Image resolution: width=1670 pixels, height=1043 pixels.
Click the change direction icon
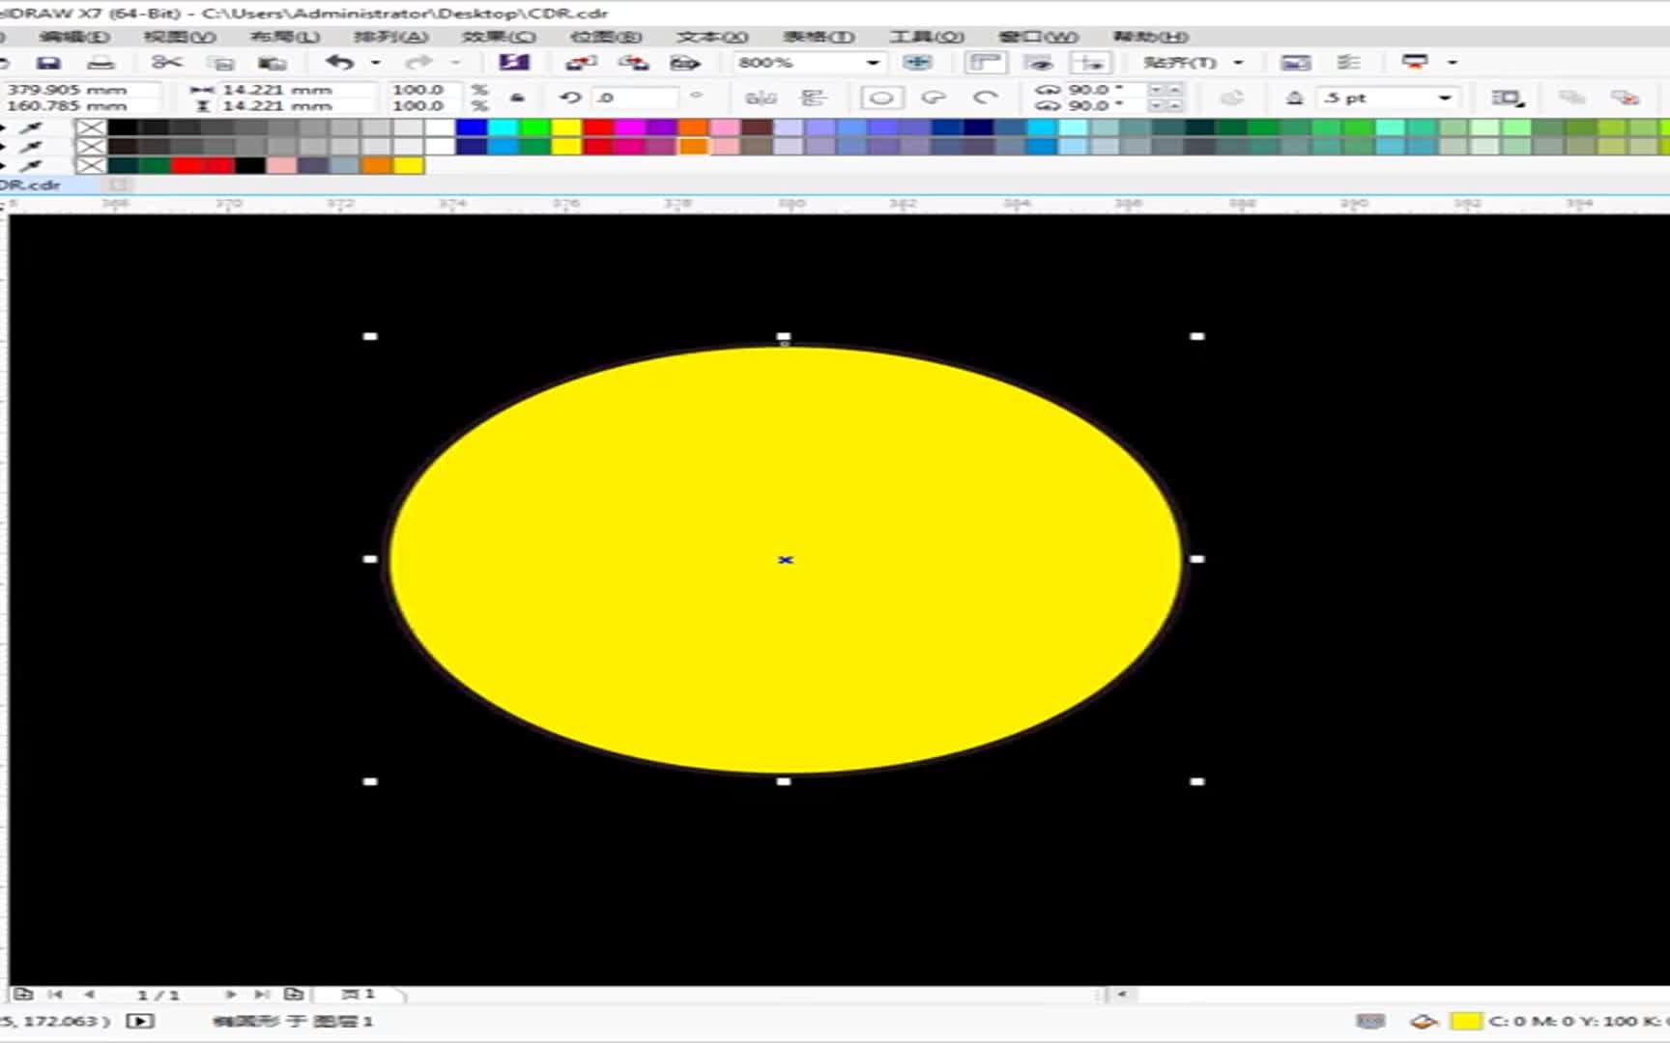click(1232, 98)
